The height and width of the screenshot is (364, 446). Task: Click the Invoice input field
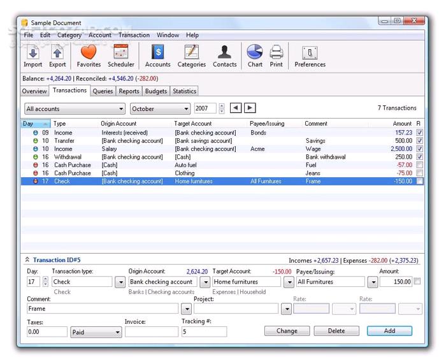click(152, 332)
